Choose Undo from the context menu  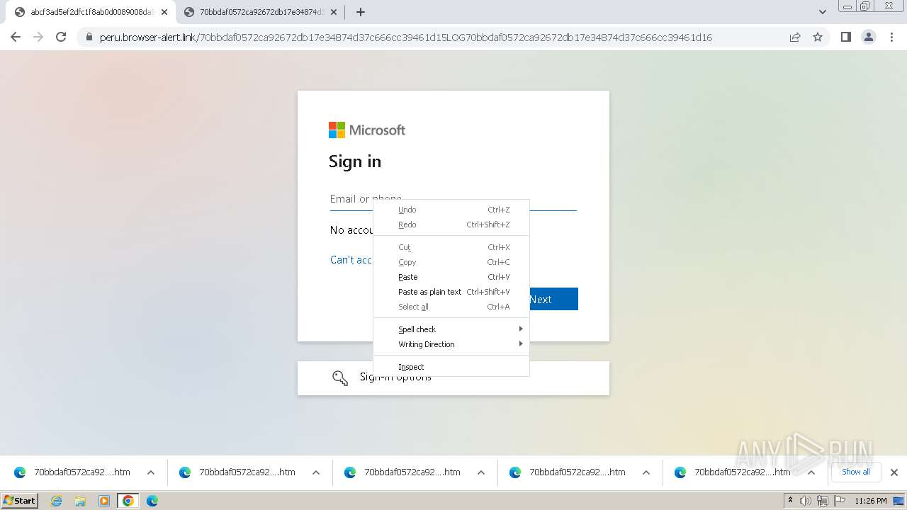451,210
